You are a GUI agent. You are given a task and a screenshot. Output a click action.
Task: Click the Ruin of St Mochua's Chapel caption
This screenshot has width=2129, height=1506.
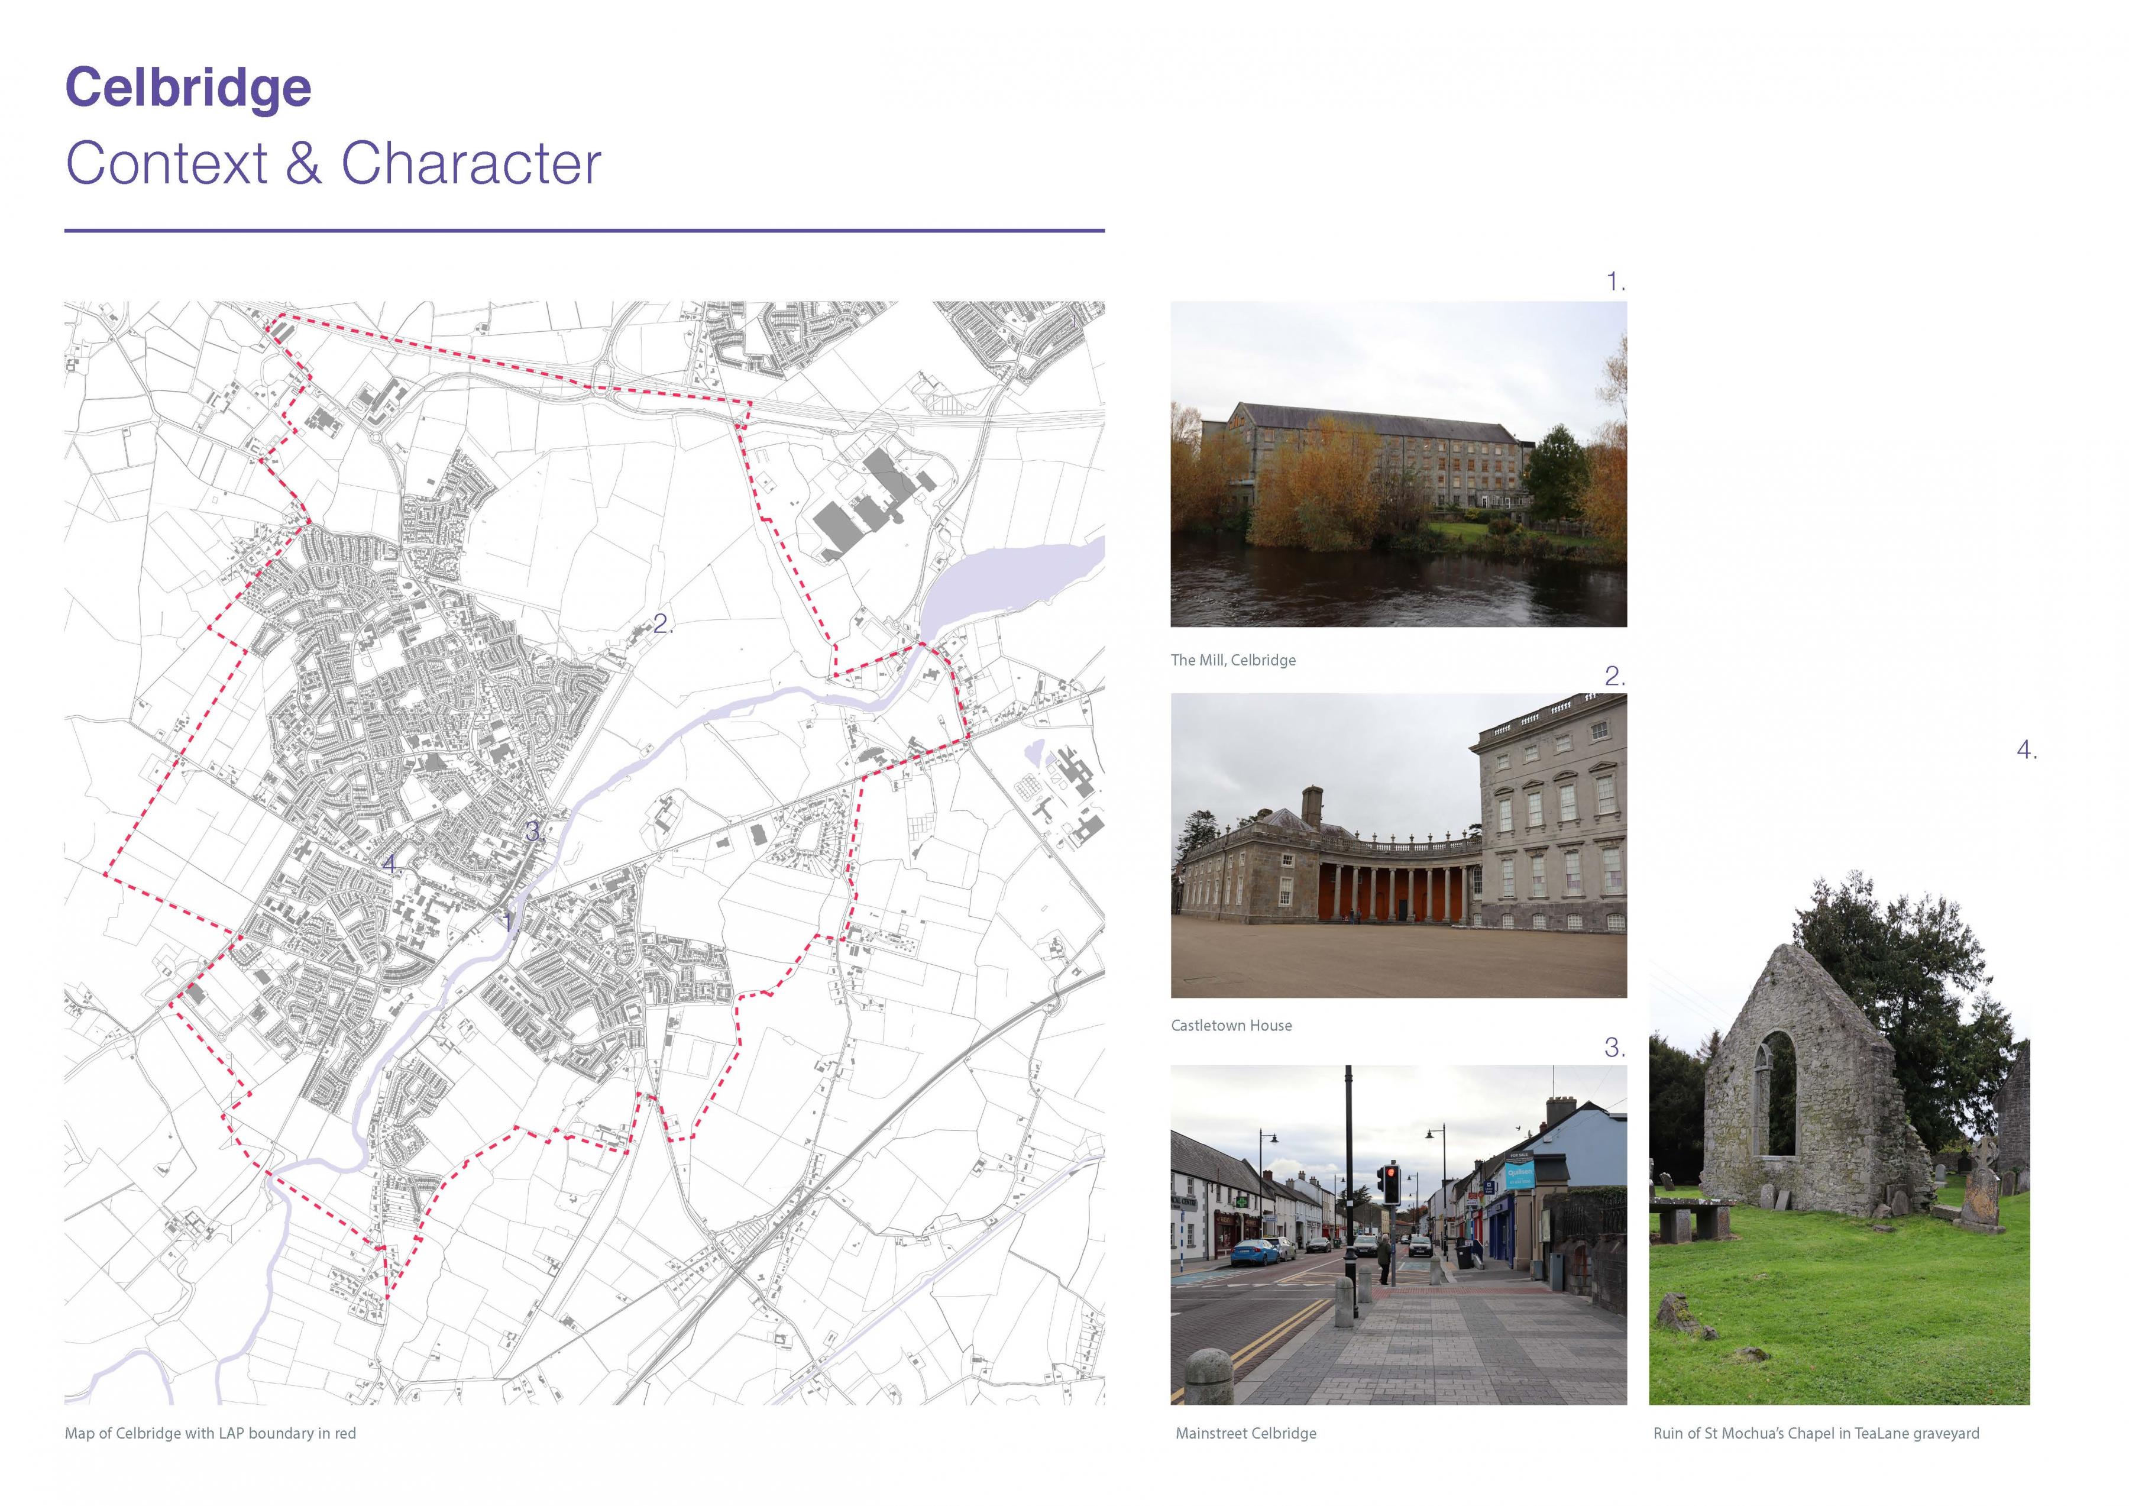1816,1434
